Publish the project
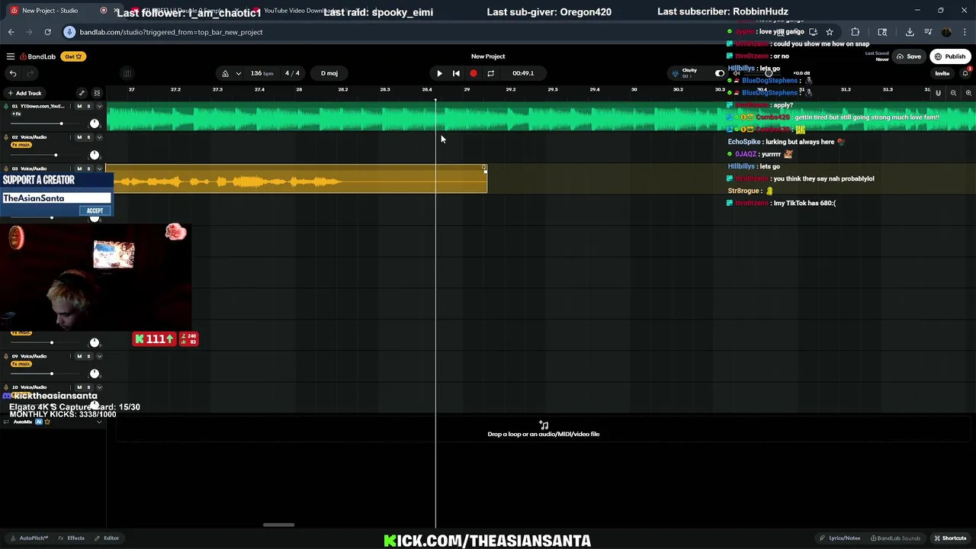 click(949, 56)
